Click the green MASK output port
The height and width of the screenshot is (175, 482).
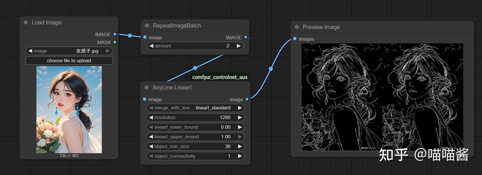115,42
